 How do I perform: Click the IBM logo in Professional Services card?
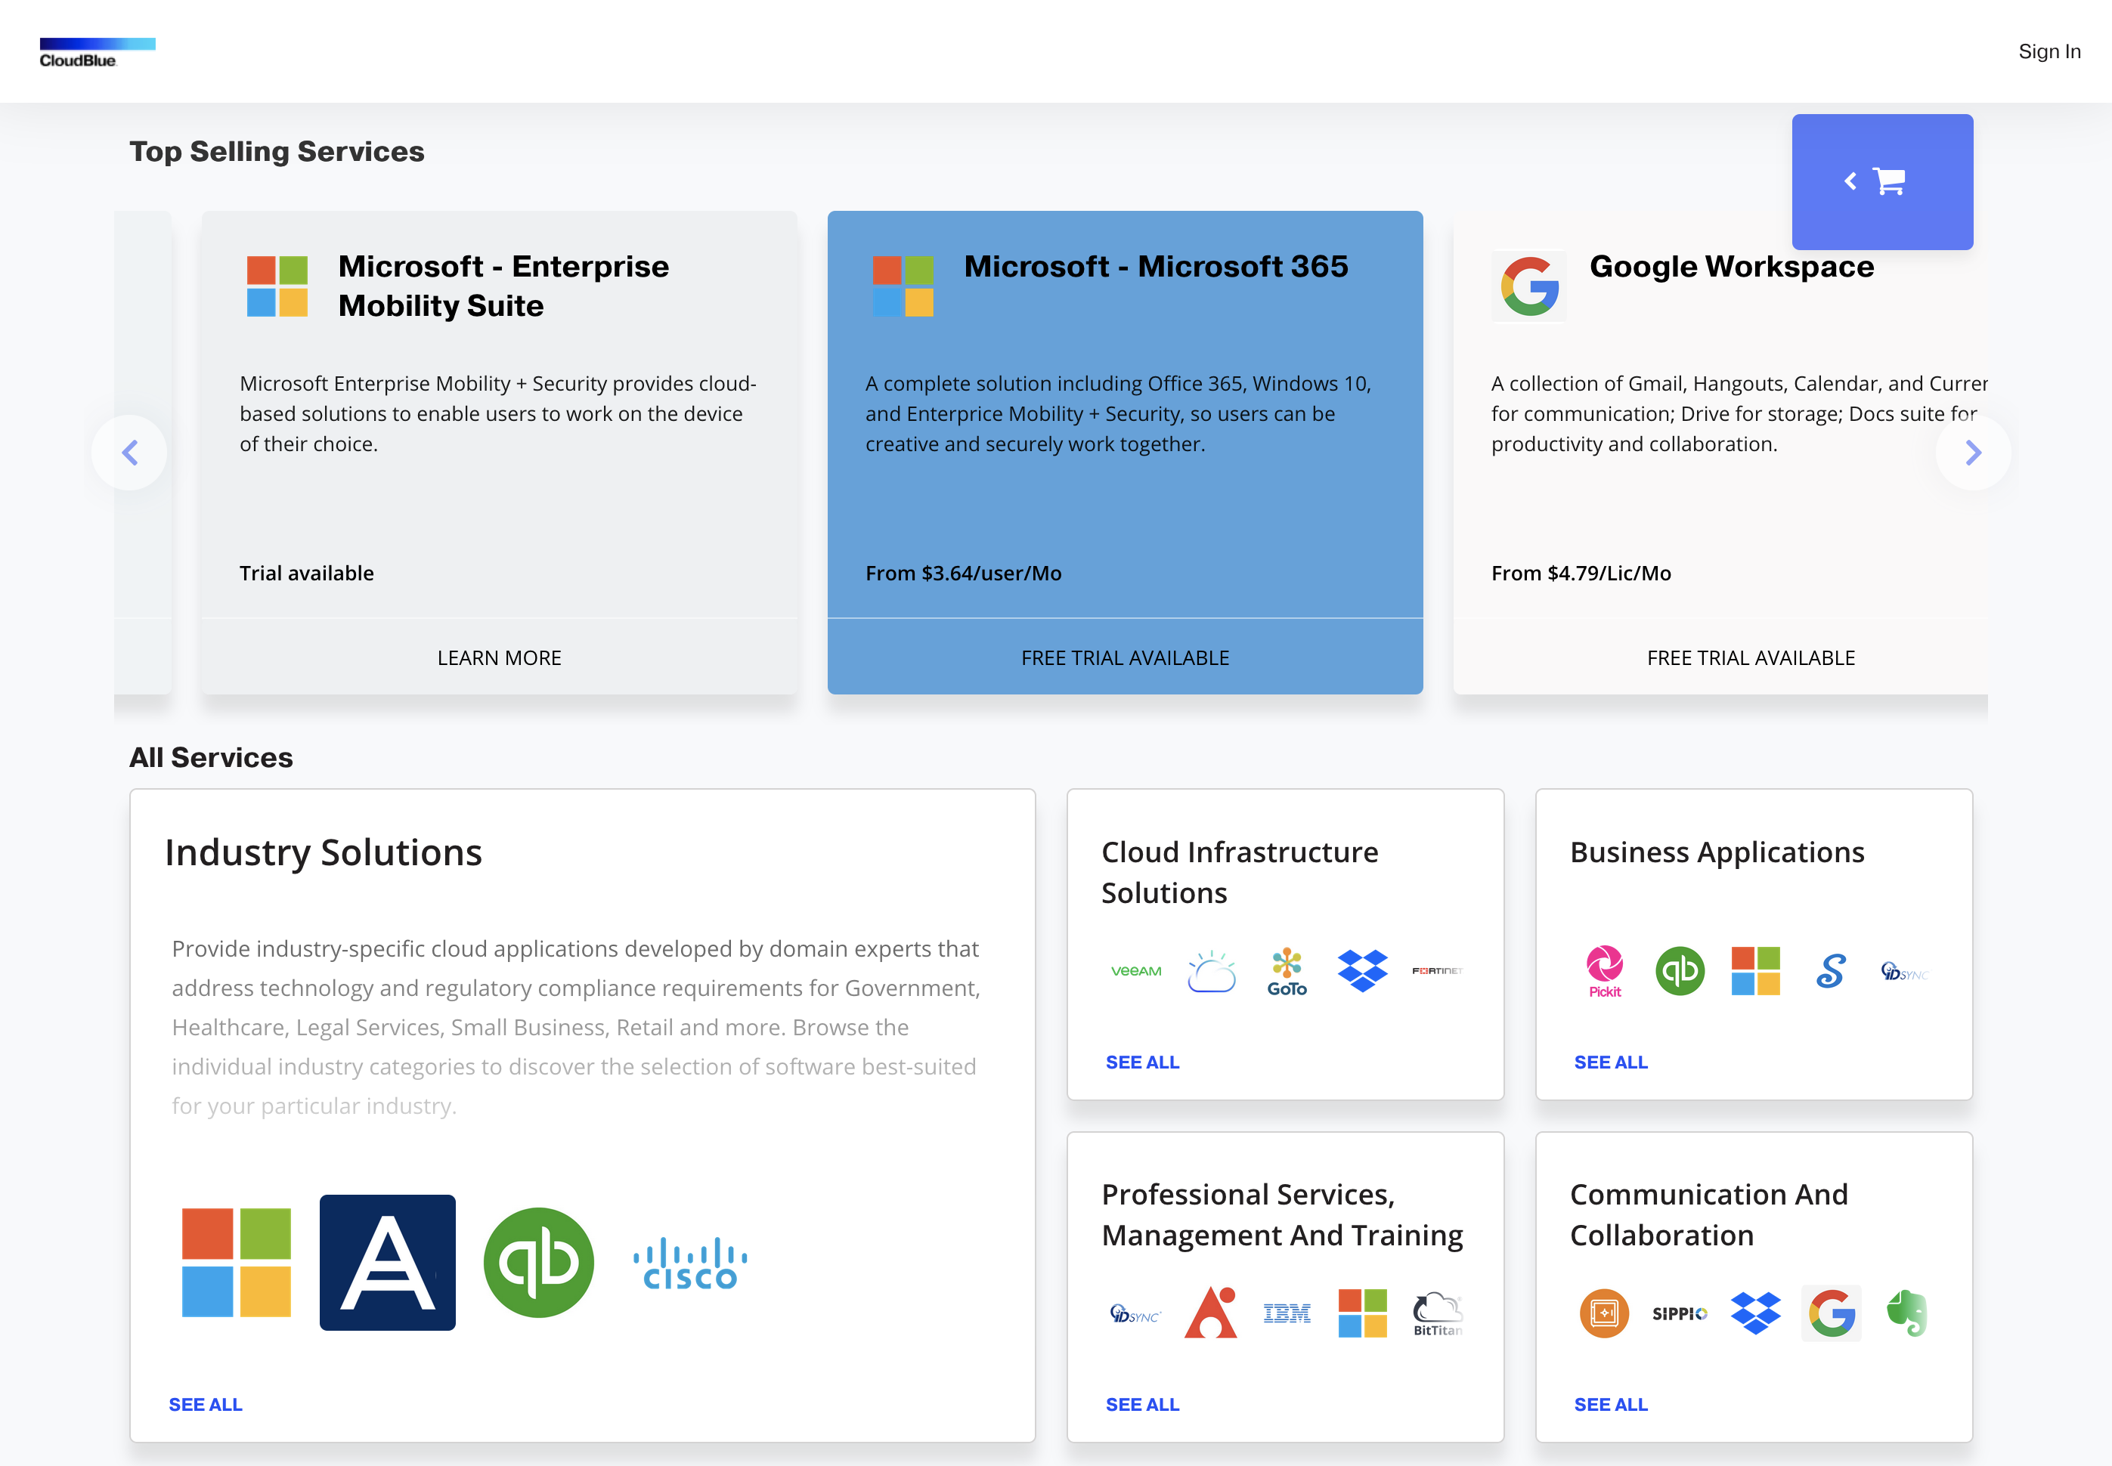coord(1286,1313)
